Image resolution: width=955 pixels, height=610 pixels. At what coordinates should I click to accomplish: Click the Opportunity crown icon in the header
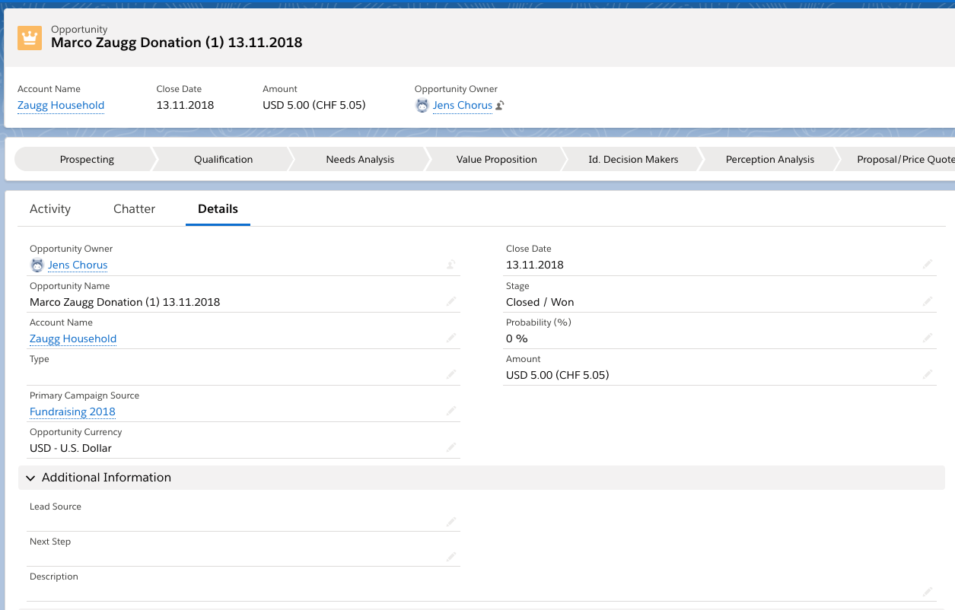coord(30,37)
